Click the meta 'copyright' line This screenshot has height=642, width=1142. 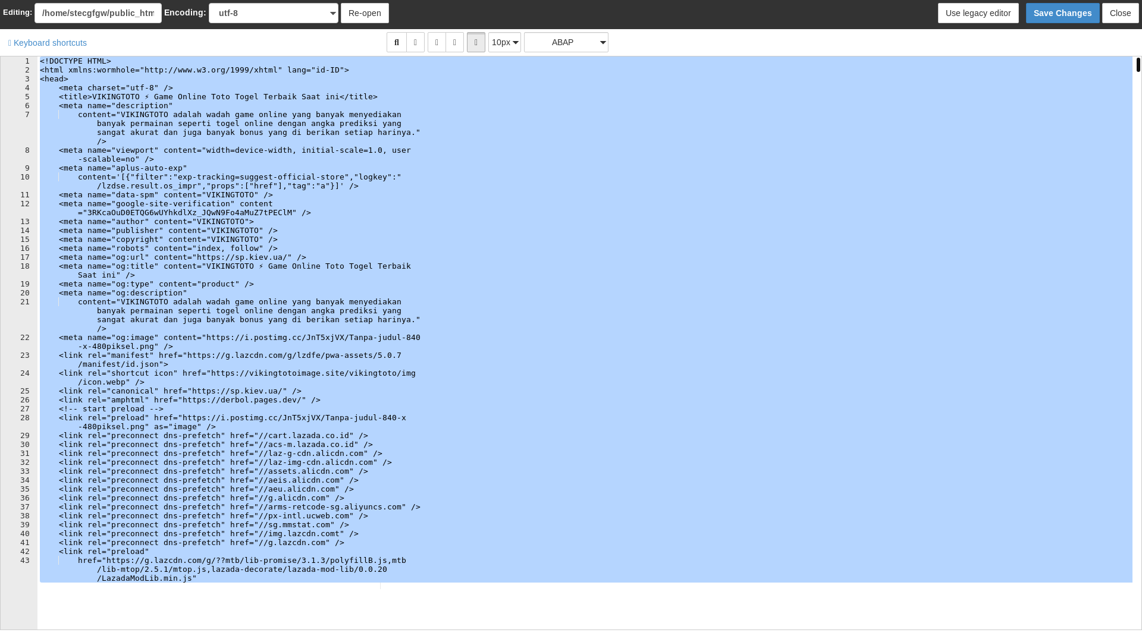168,240
